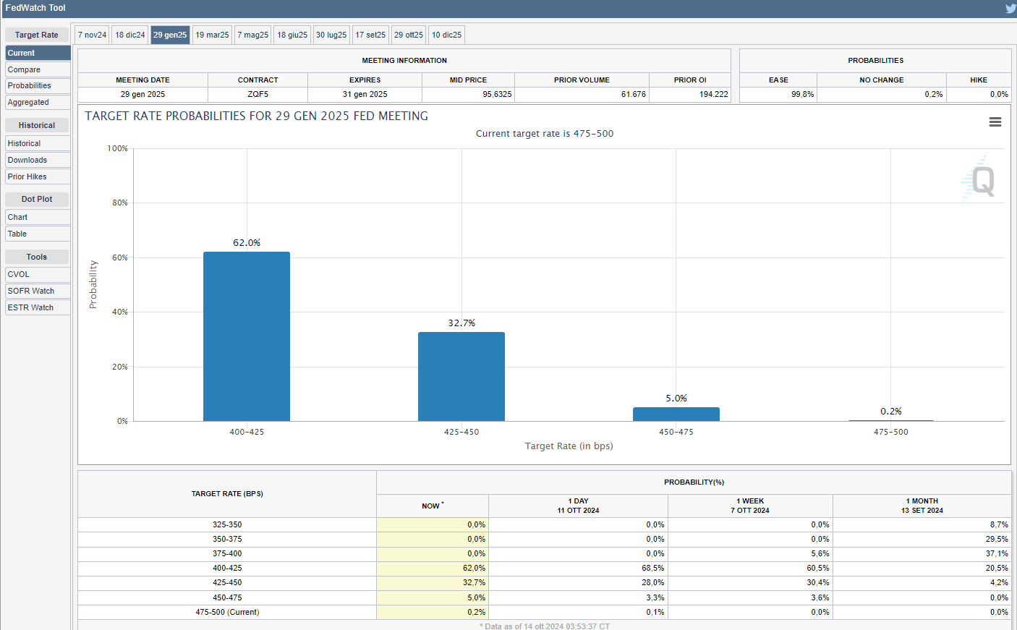The width and height of the screenshot is (1017, 630).
Task: Open Probabilities in the sidebar
Action: pyautogui.click(x=38, y=85)
